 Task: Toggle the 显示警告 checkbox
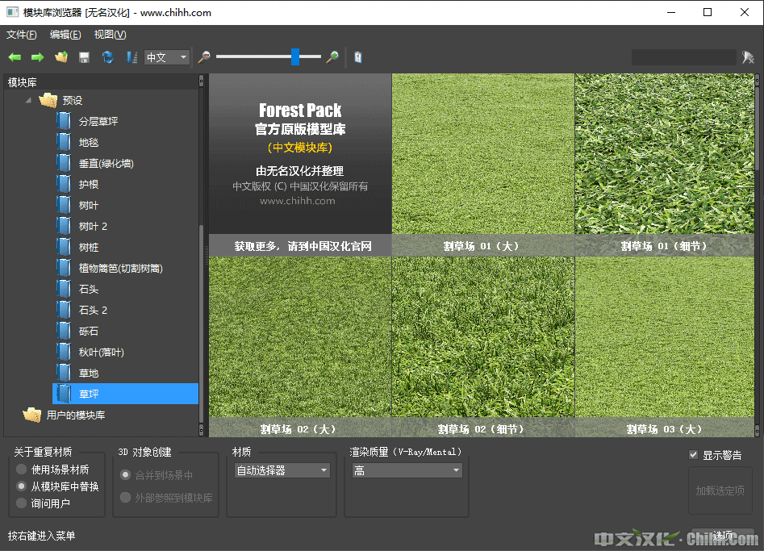693,455
